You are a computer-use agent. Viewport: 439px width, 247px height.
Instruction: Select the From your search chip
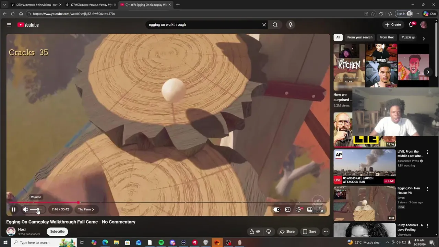359,37
